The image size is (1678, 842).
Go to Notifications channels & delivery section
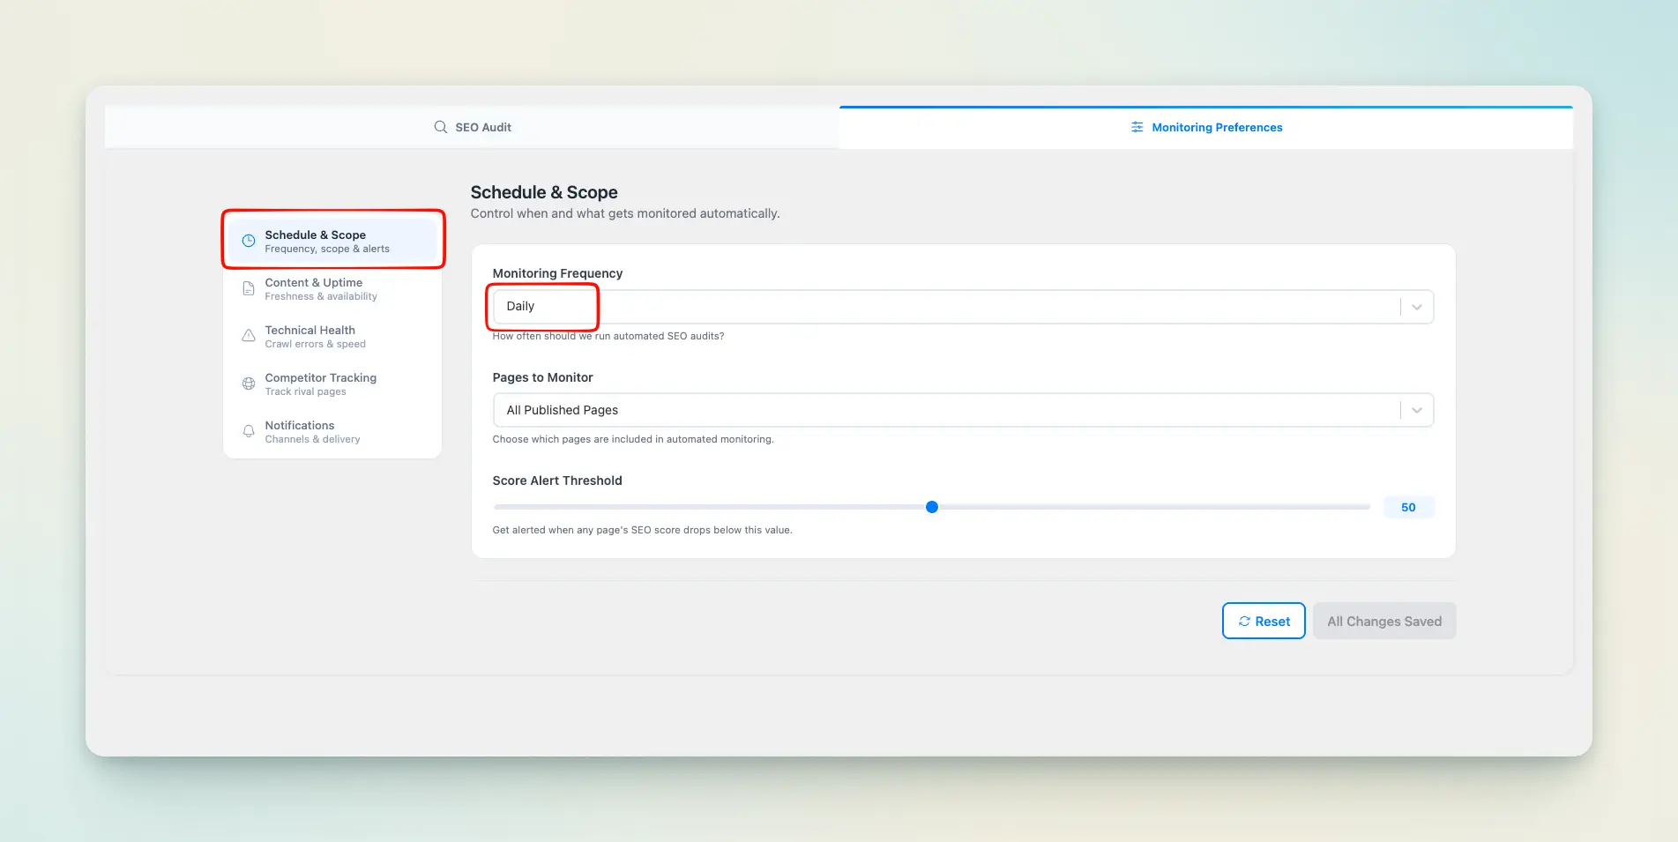click(x=312, y=432)
